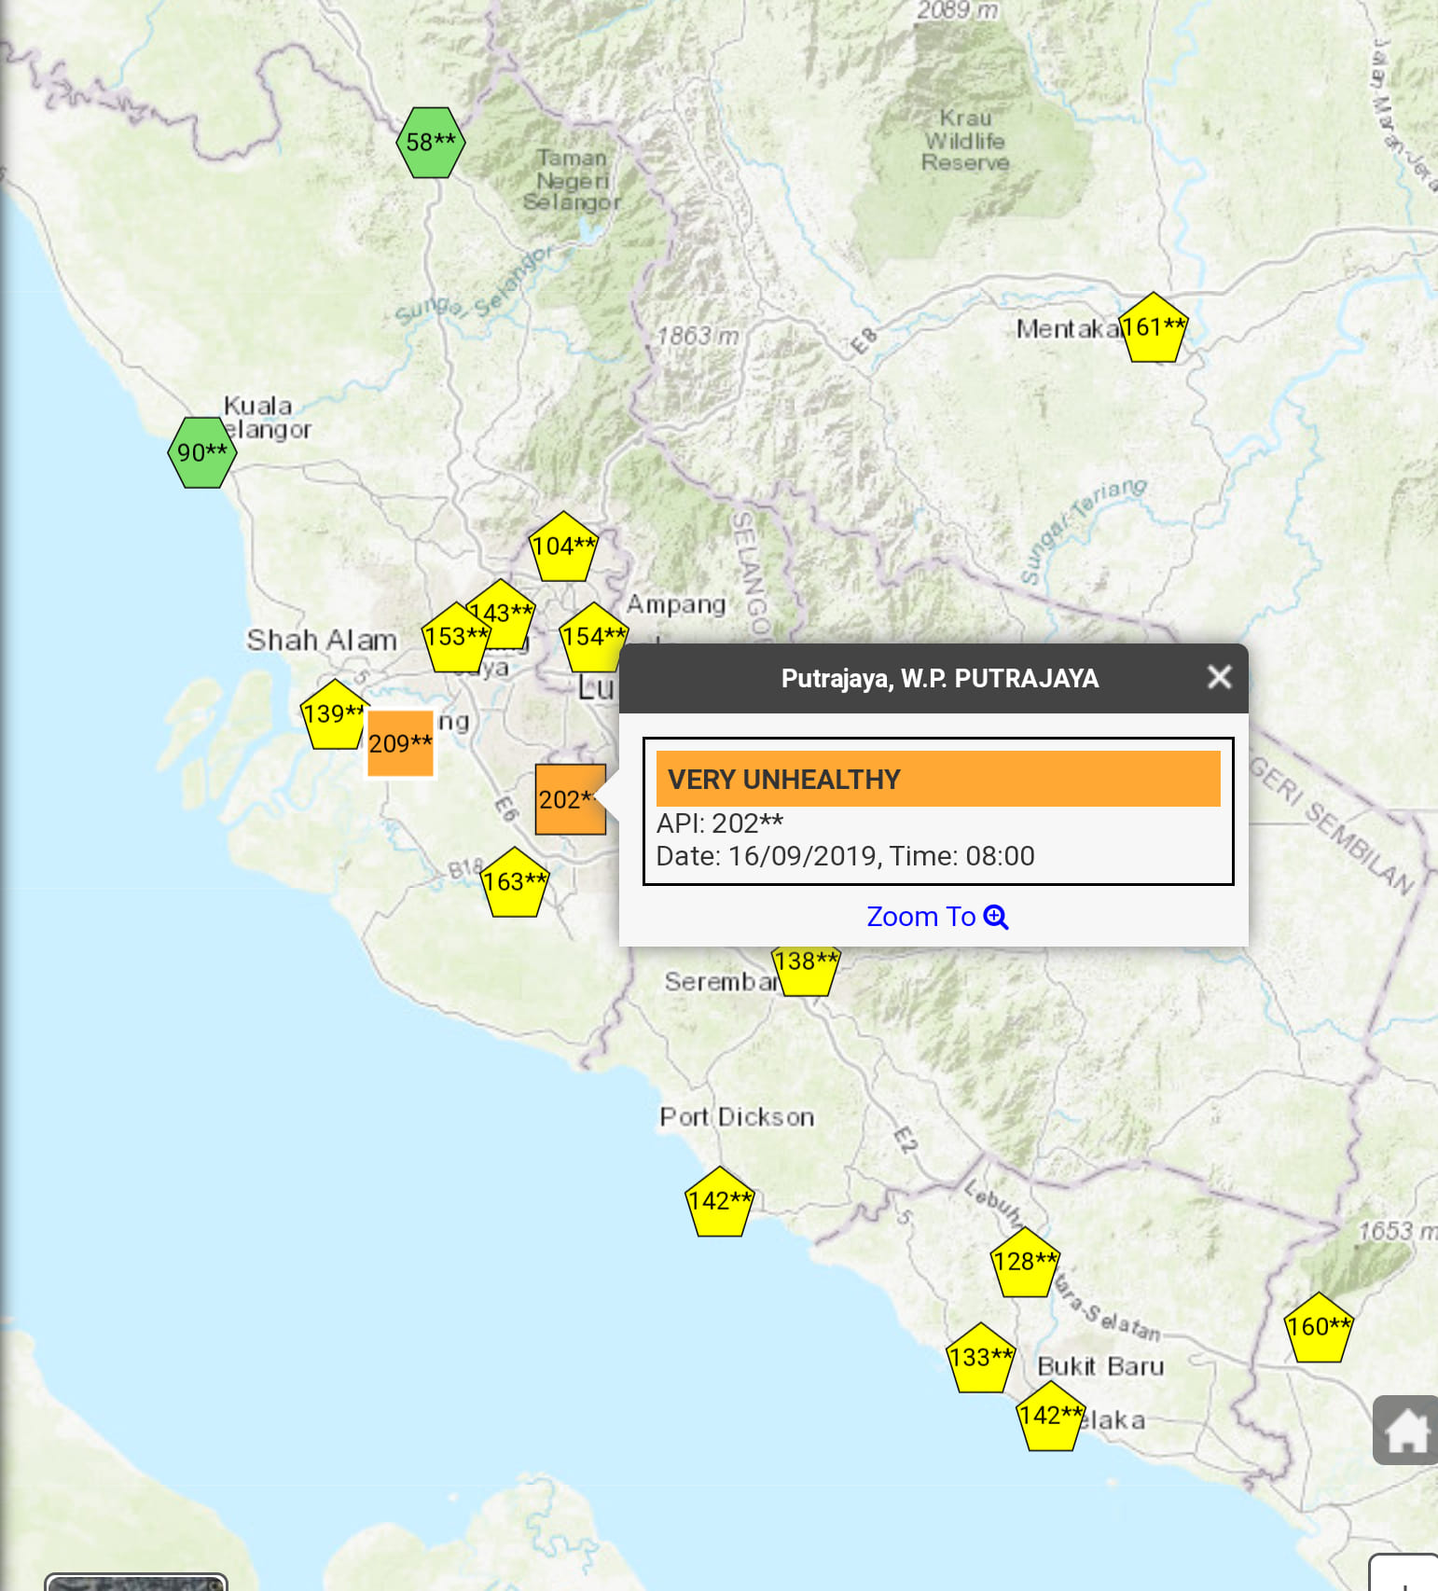
Task: Select the orange 209** station marker
Action: [x=400, y=743]
